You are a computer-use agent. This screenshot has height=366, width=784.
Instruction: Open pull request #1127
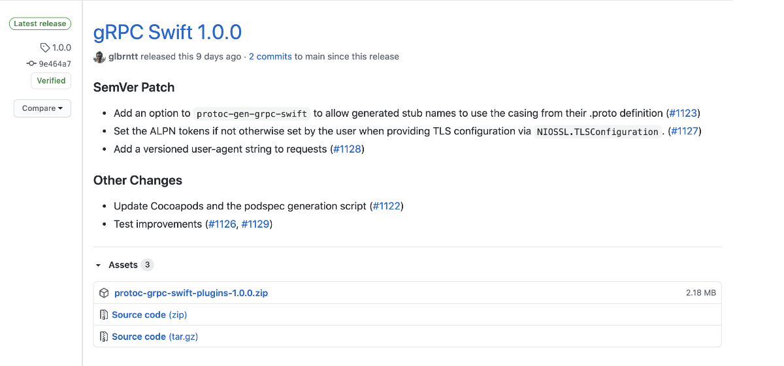pos(684,131)
